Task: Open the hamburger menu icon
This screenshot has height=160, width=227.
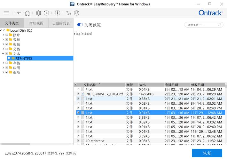Action: (x=6, y=13)
